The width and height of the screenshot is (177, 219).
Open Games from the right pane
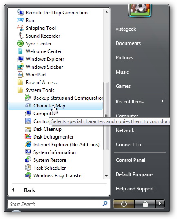tap(123, 86)
